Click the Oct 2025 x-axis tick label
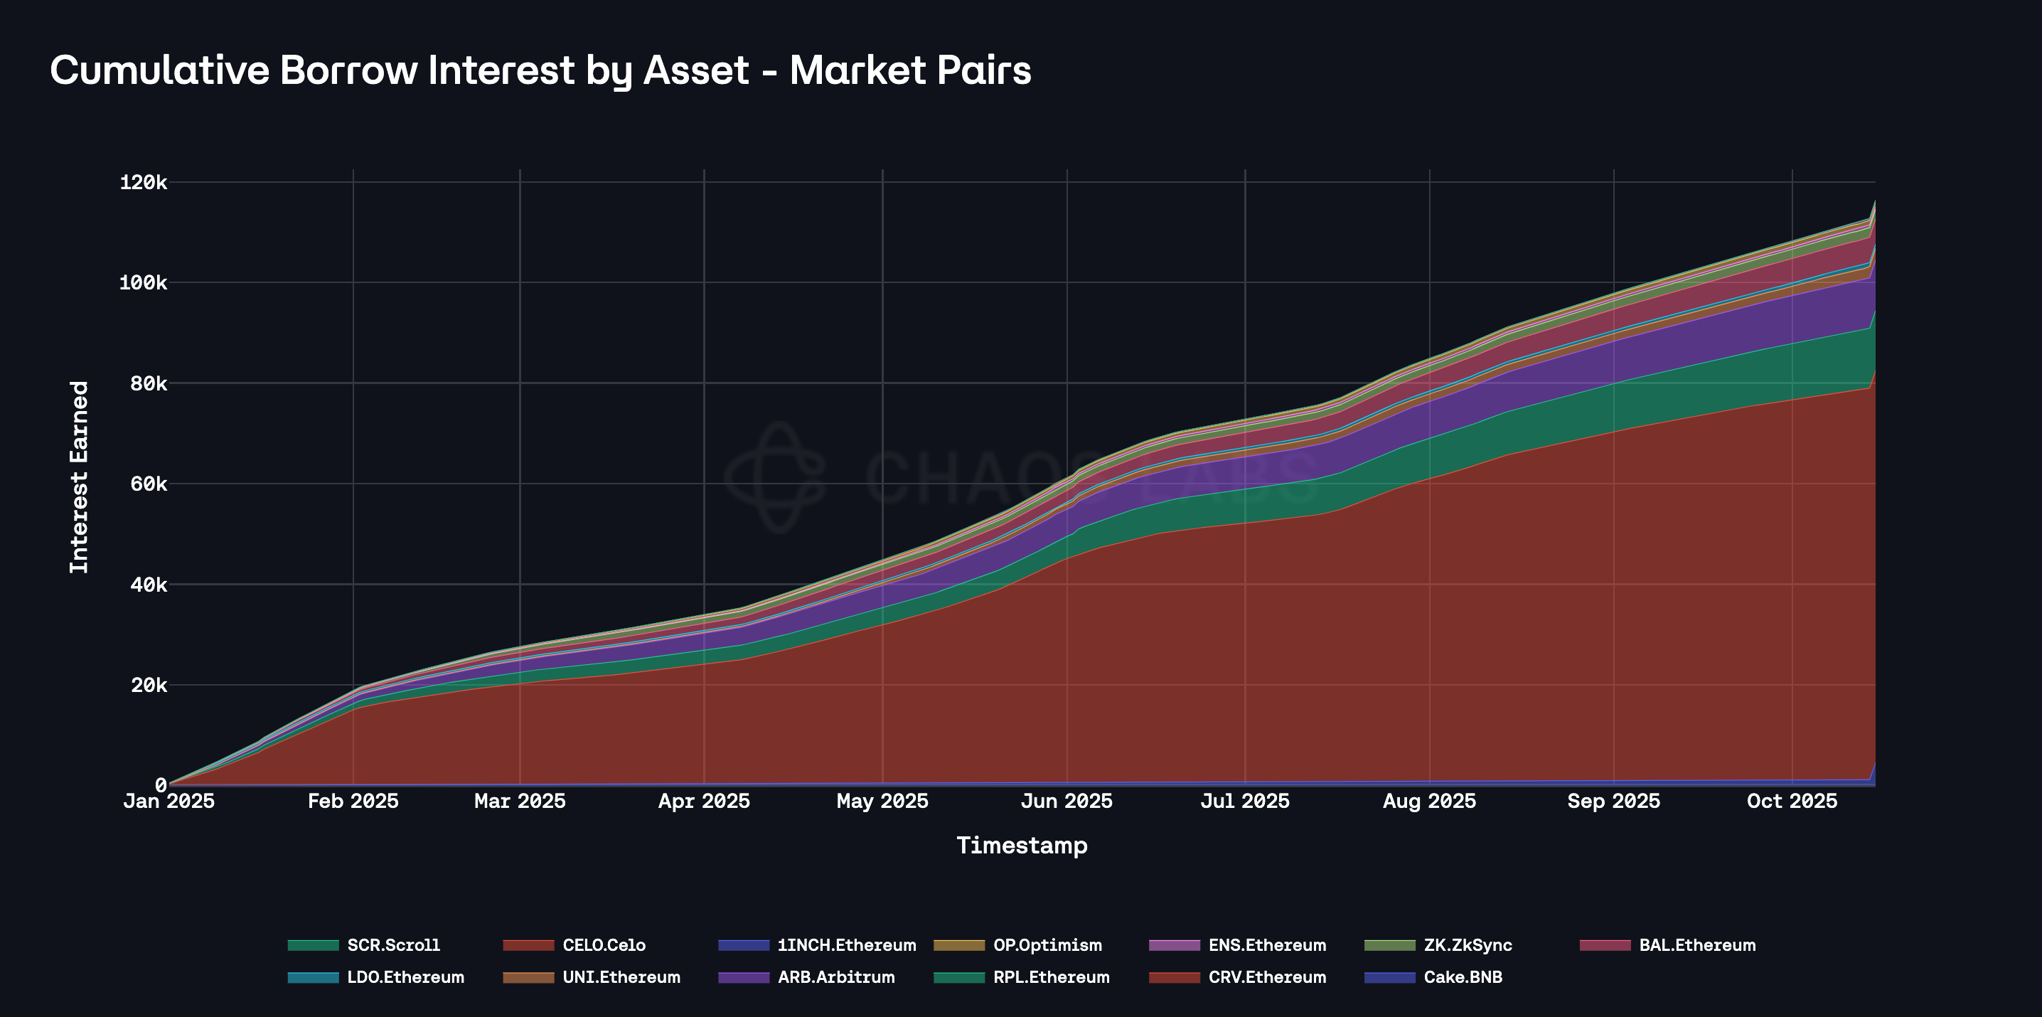 tap(1792, 802)
